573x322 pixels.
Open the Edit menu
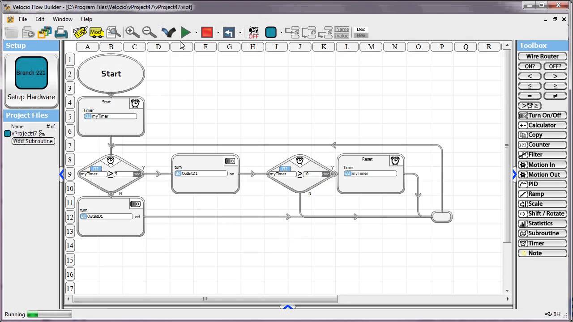coord(40,19)
